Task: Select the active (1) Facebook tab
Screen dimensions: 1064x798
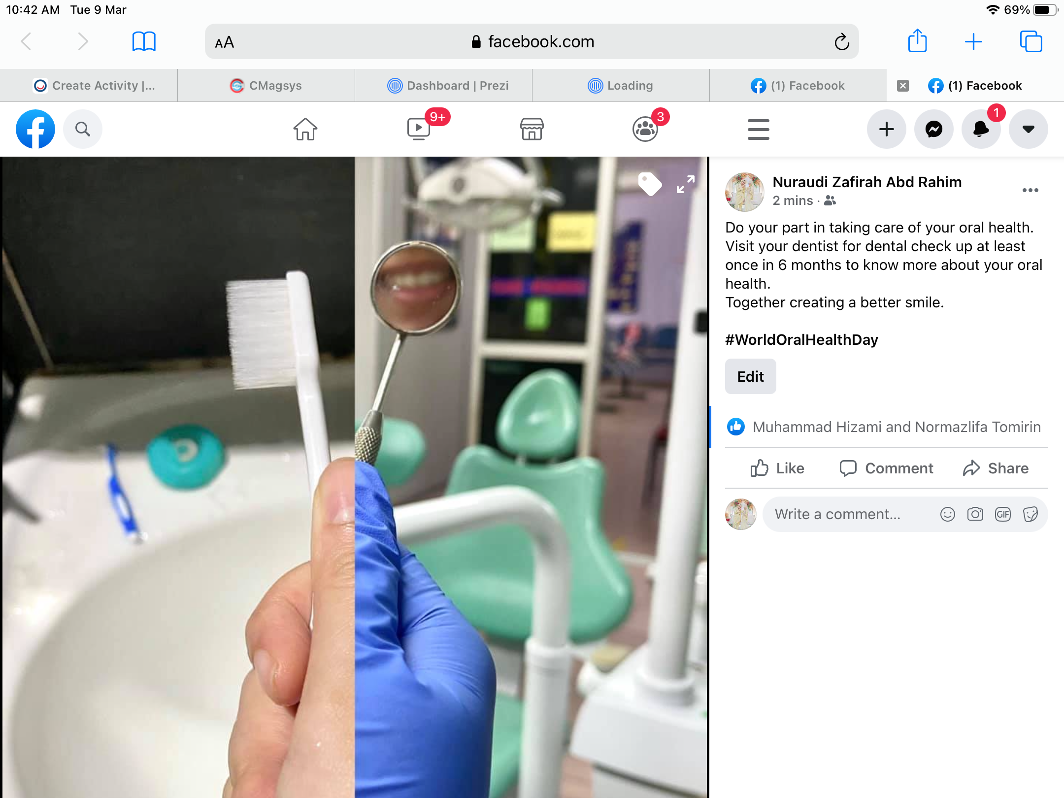Action: coord(975,86)
